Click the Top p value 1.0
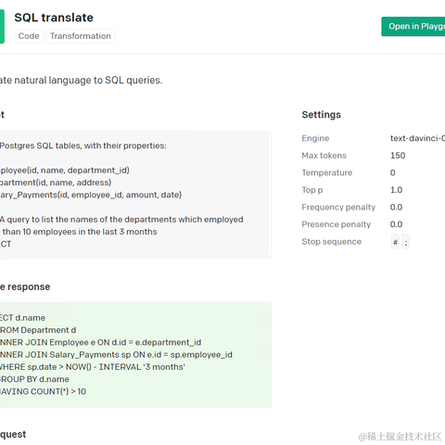445x445 pixels. pyautogui.click(x=396, y=190)
